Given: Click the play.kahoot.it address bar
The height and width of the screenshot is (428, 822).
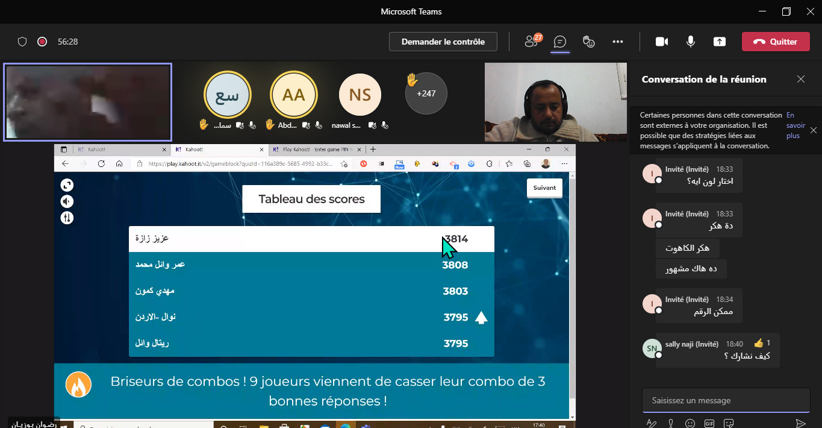Looking at the screenshot, I should (x=241, y=163).
